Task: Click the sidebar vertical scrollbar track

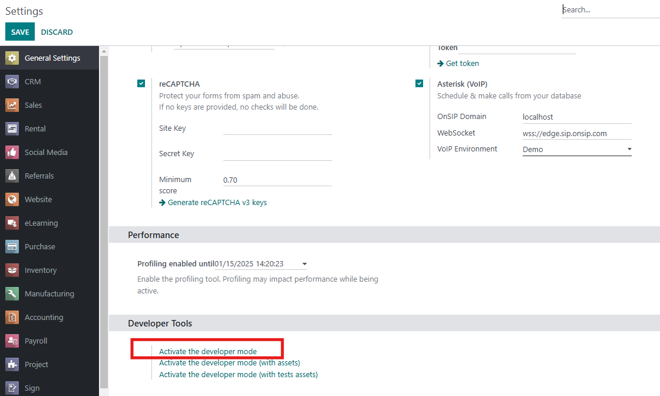Action: (104, 222)
